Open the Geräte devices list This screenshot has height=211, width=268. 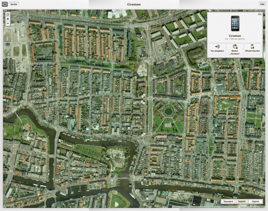[x=14, y=4]
